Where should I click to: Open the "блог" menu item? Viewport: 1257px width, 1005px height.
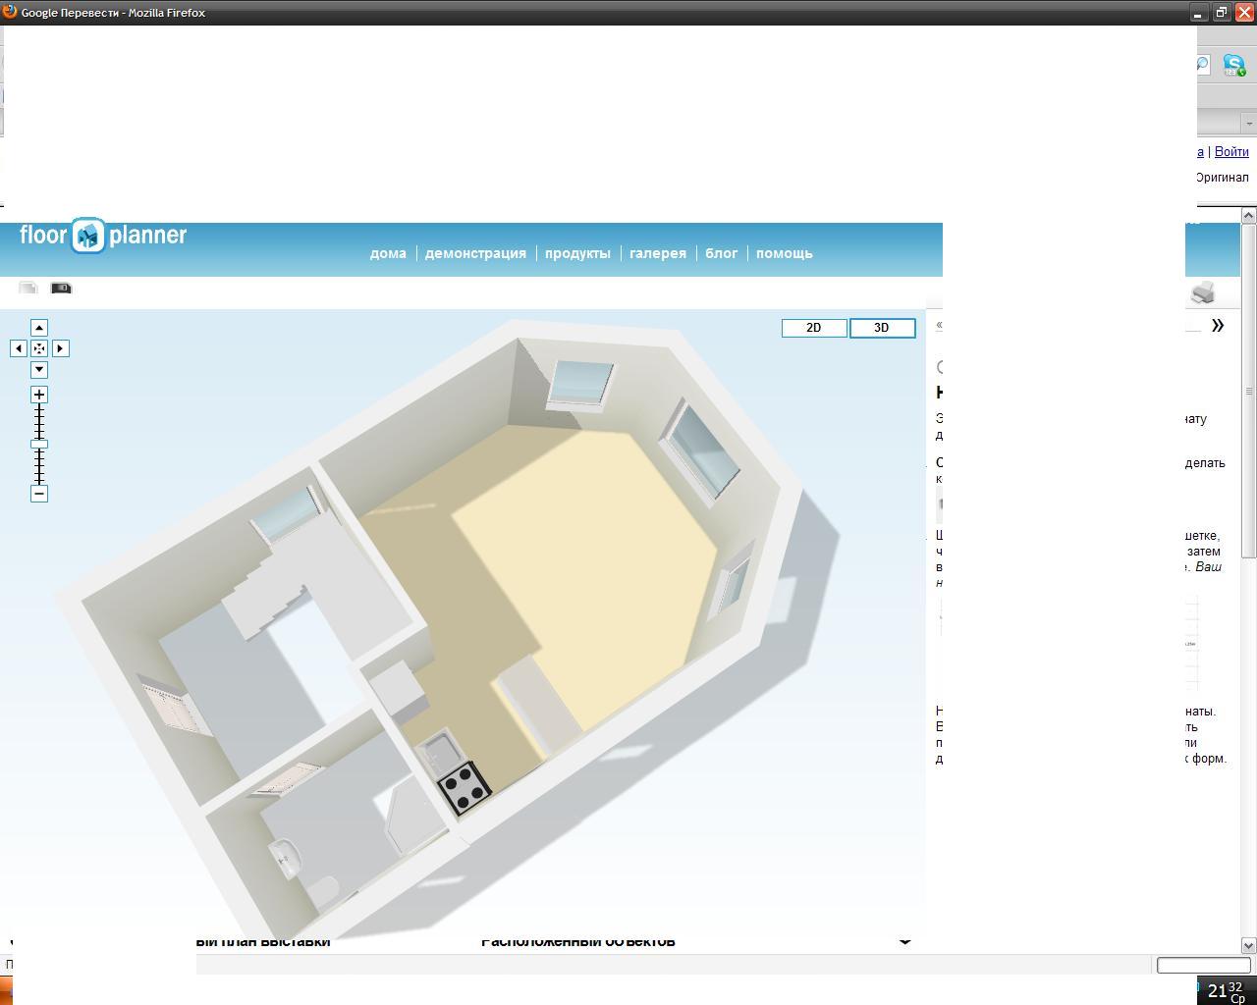pyautogui.click(x=721, y=253)
